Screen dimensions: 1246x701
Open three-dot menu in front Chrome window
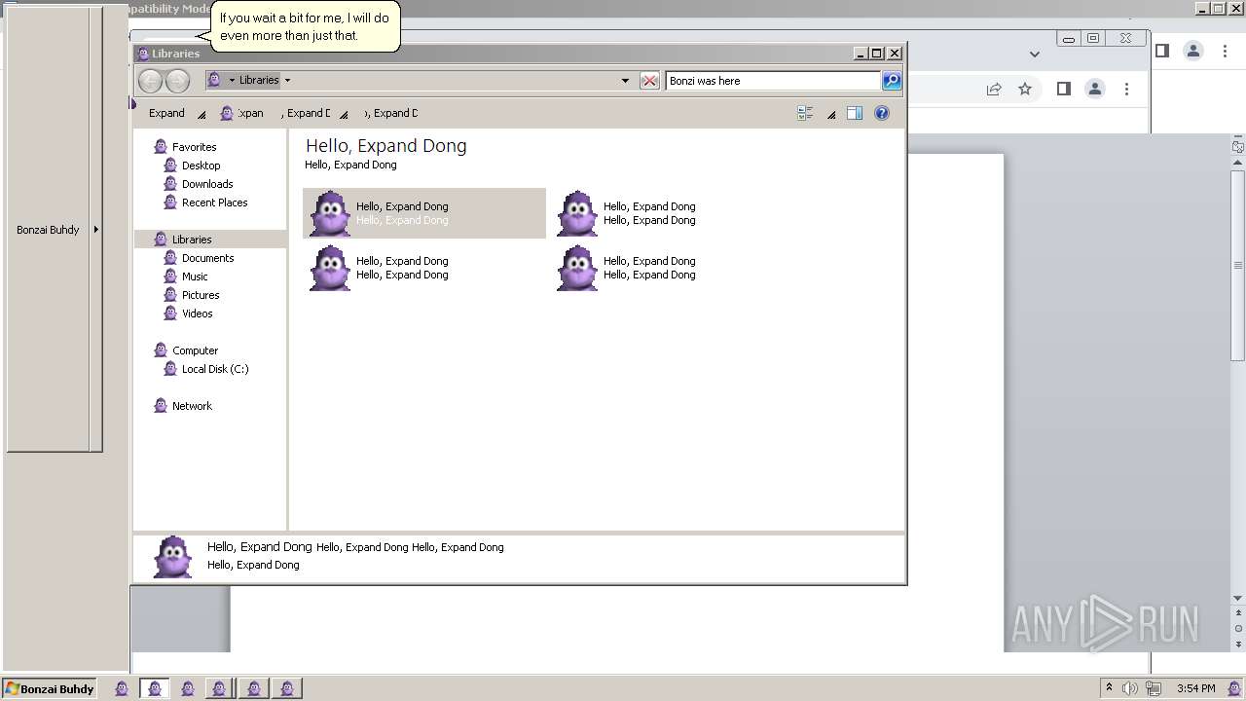point(1126,89)
